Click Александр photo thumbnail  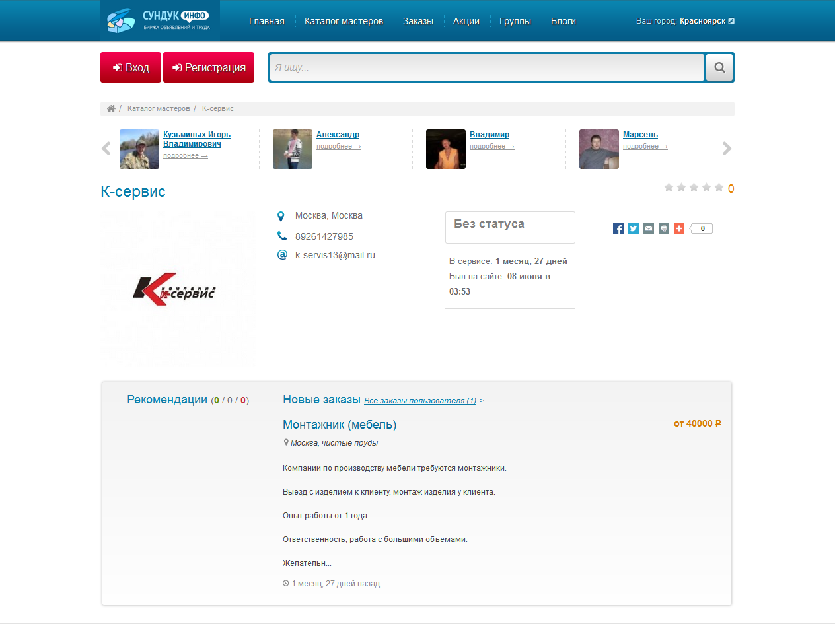coord(293,149)
